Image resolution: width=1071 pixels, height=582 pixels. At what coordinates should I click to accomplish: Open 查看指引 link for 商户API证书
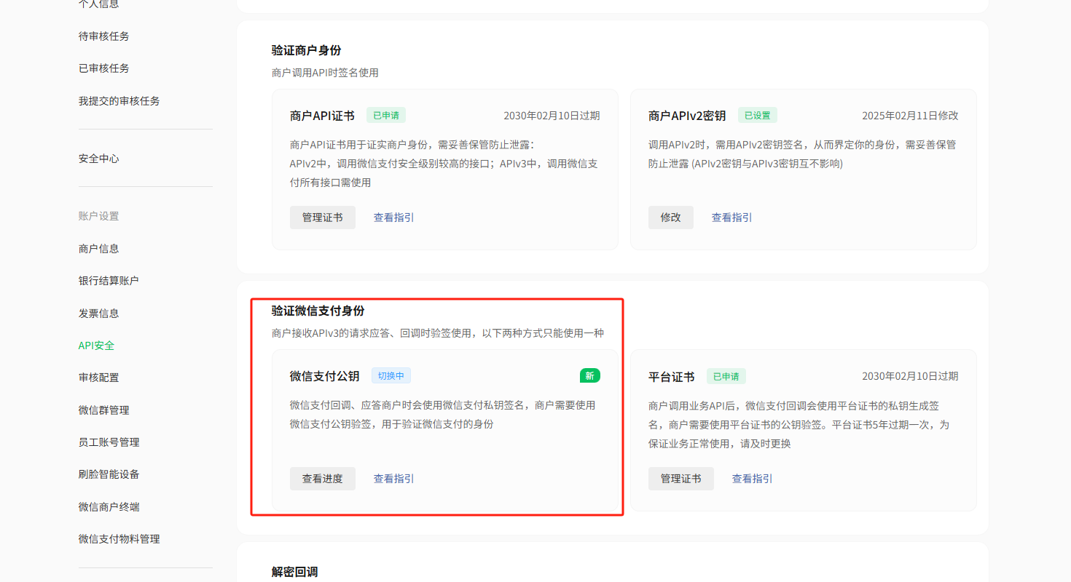point(393,218)
